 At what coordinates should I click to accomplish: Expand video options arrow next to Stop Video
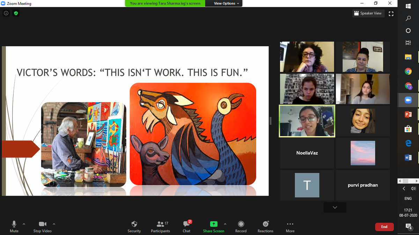coord(54,224)
